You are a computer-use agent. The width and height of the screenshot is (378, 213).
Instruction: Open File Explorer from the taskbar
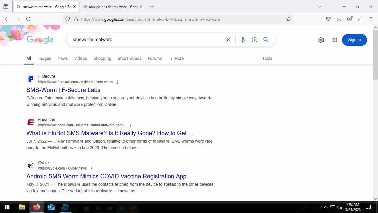coord(22,207)
